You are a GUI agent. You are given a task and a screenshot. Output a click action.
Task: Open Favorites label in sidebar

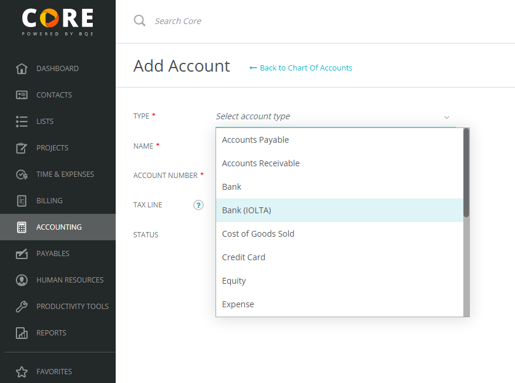pyautogui.click(x=54, y=372)
